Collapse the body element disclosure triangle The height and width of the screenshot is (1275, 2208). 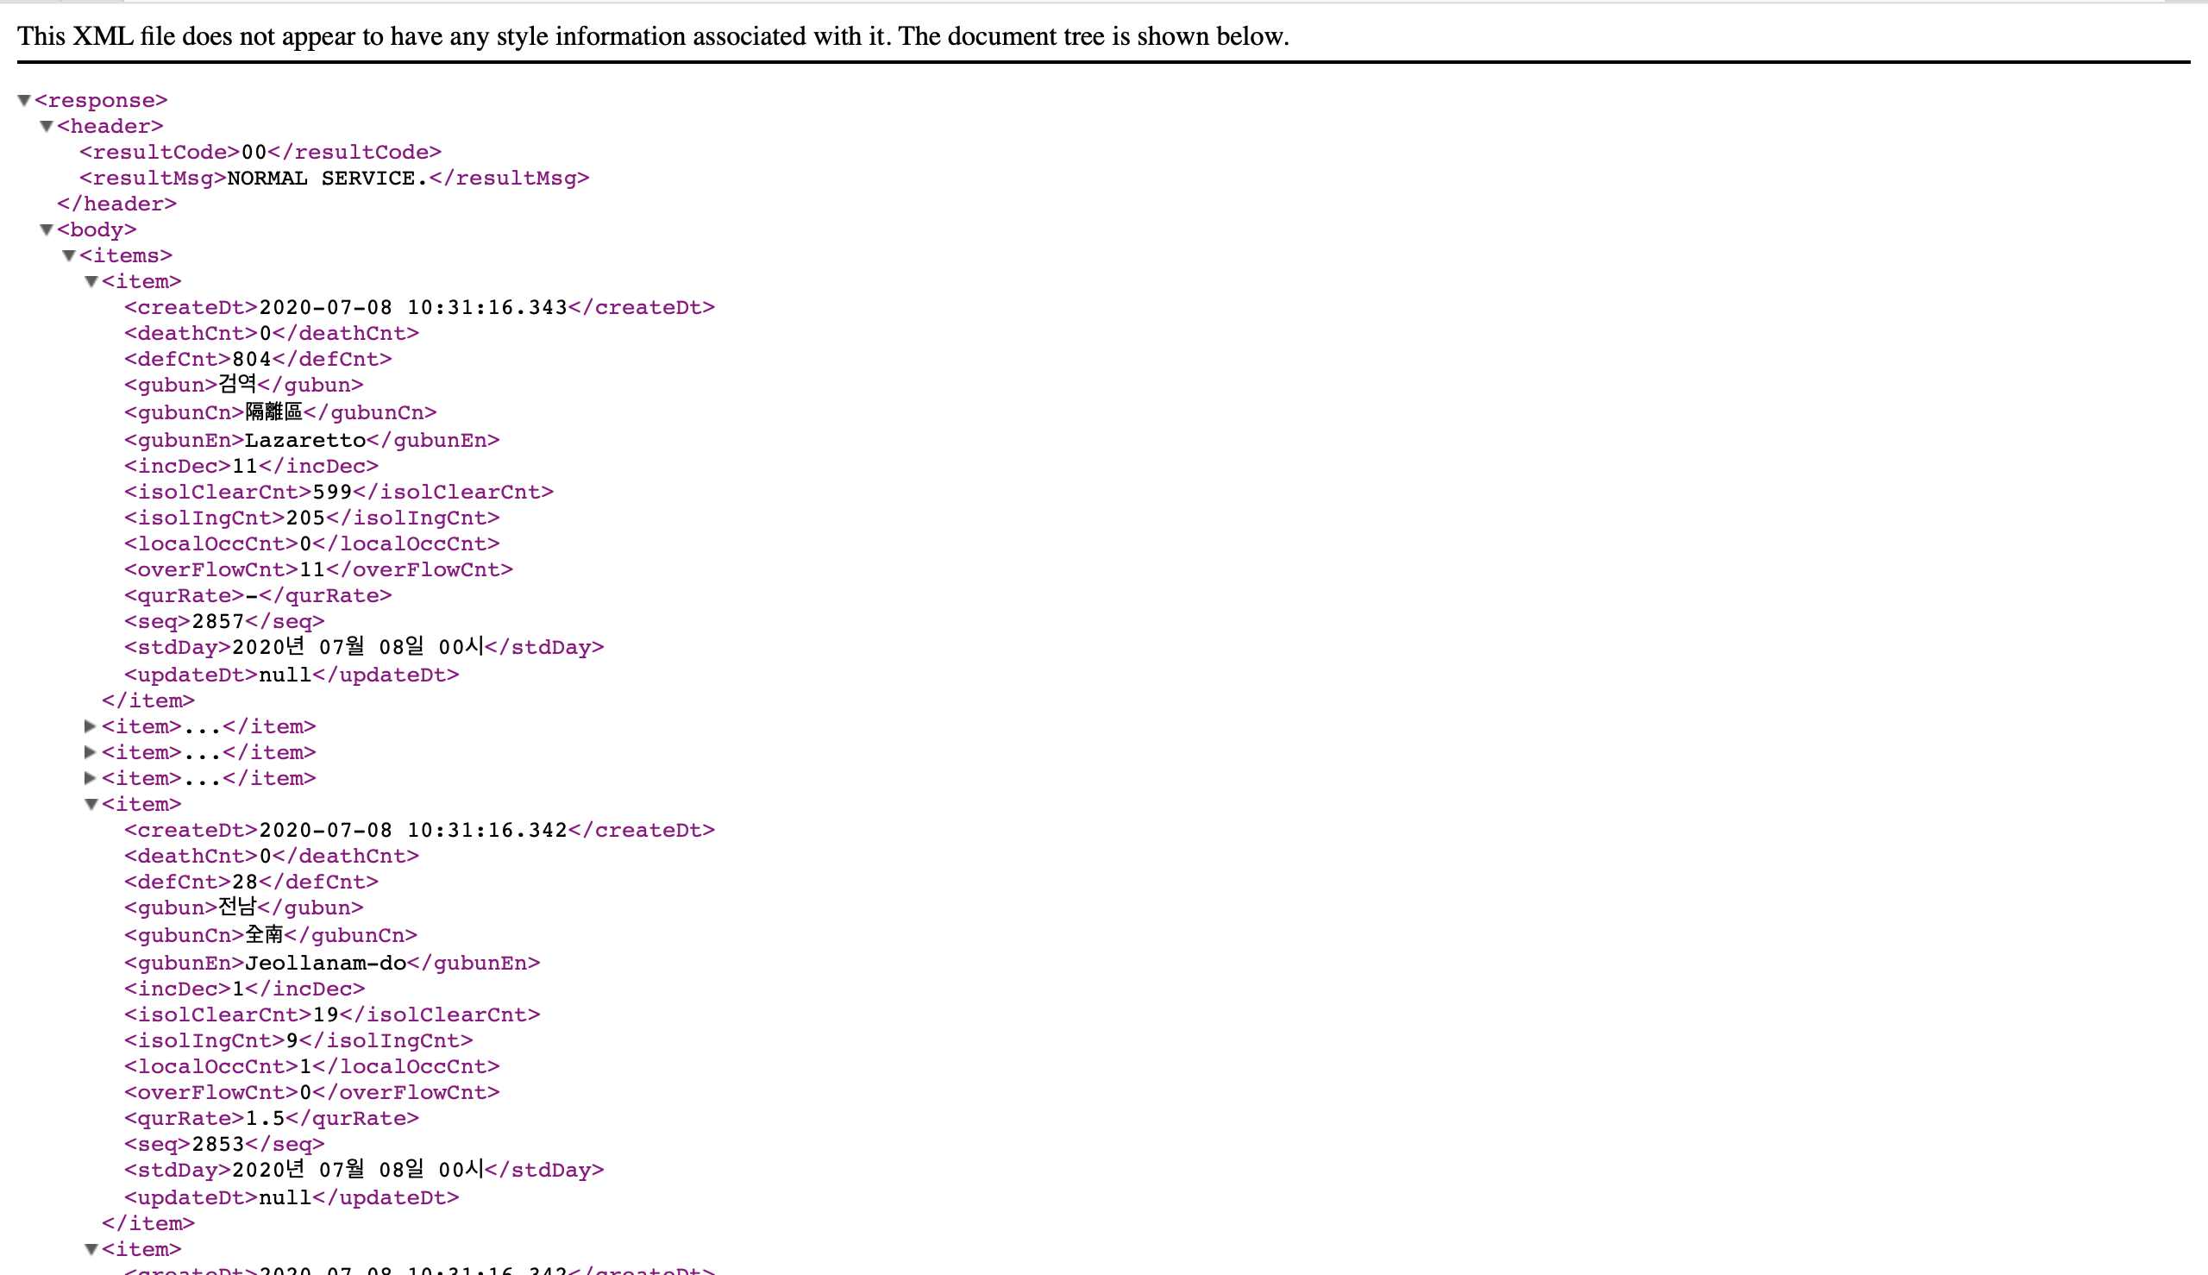47,229
